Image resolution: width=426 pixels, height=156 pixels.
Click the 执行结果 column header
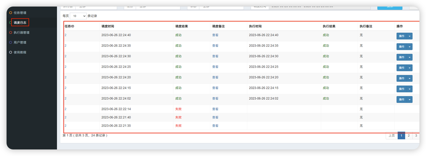tap(329, 26)
